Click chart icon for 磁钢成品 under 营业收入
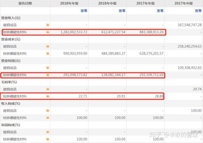Image resolution: width=203 pixels, height=143 pixels. [48, 24]
